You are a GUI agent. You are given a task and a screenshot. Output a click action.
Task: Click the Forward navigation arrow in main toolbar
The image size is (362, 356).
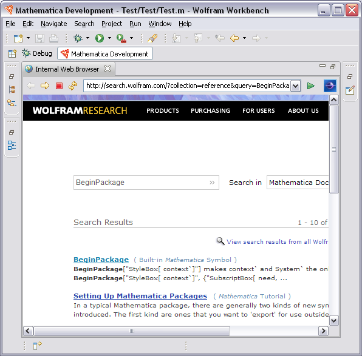click(256, 38)
